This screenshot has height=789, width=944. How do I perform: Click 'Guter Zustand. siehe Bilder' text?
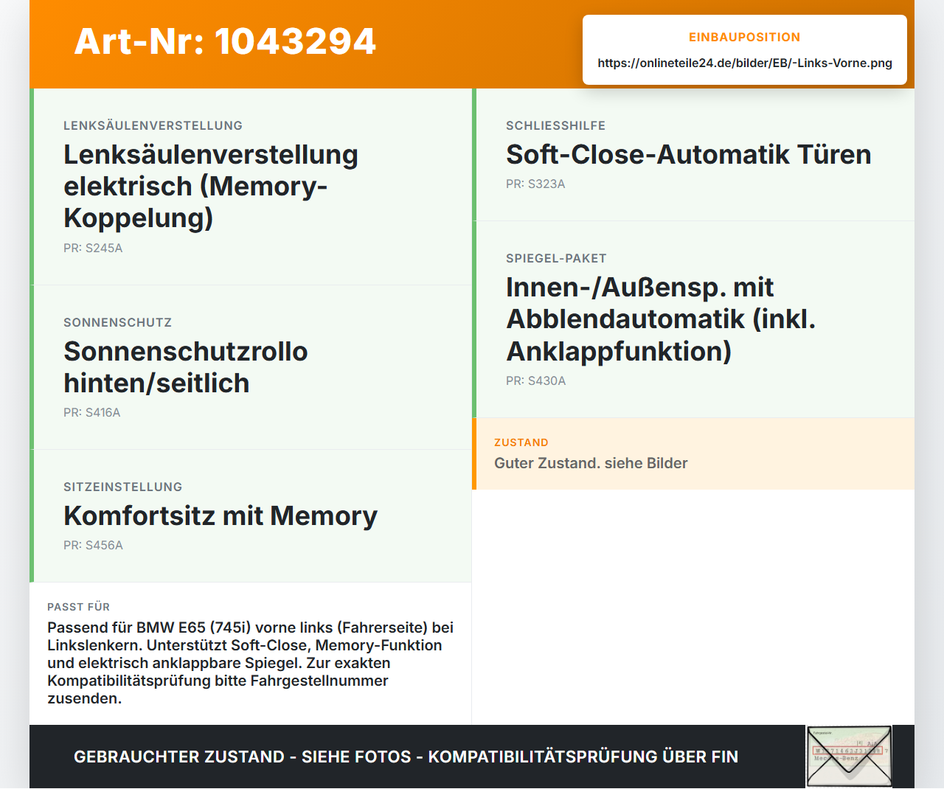(591, 463)
